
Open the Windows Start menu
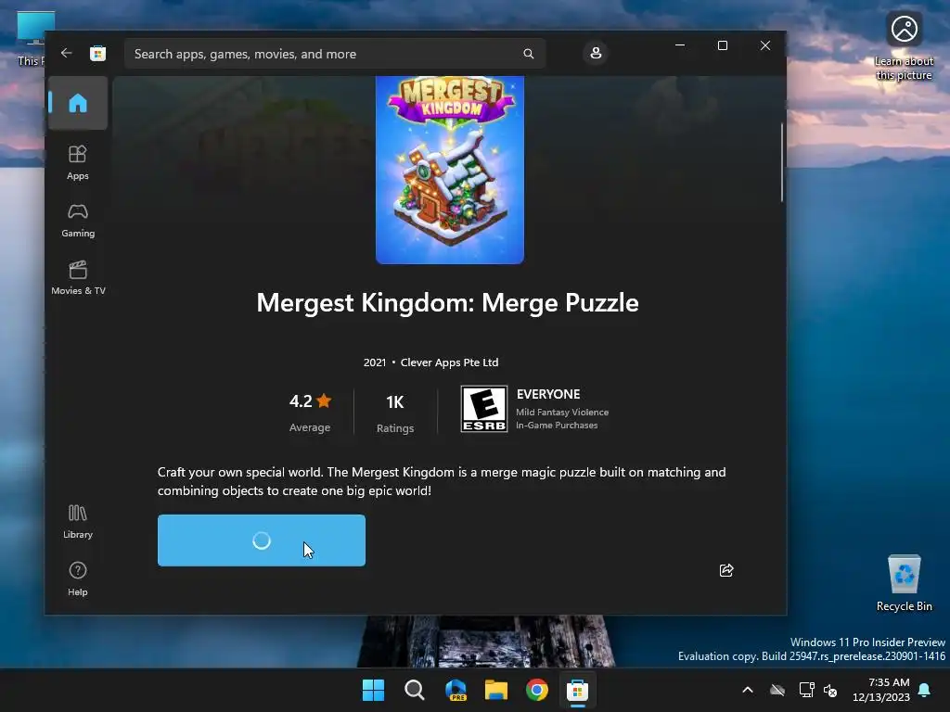[373, 690]
